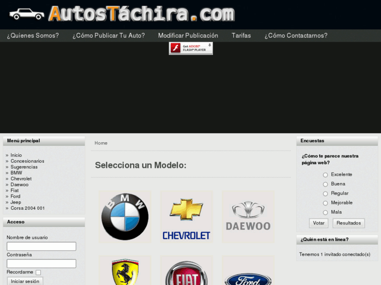The image size is (381, 285).
Task: Open the Tarifas menu item
Action: click(241, 36)
